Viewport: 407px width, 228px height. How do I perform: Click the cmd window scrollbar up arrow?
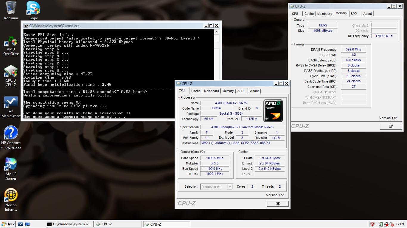point(217,32)
